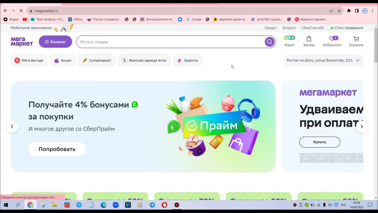Click the purple search magnifier button
Image resolution: width=378 pixels, height=213 pixels.
click(x=269, y=42)
